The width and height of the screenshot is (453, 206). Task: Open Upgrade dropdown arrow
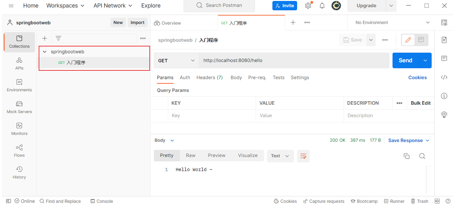click(x=391, y=6)
